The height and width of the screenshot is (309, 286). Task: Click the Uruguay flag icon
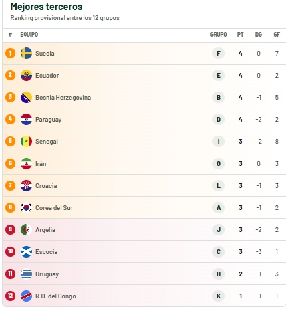click(x=26, y=274)
